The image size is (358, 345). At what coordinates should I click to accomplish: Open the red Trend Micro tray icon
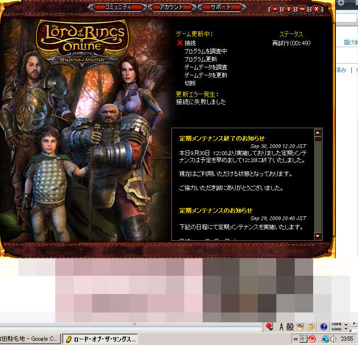[312, 339]
